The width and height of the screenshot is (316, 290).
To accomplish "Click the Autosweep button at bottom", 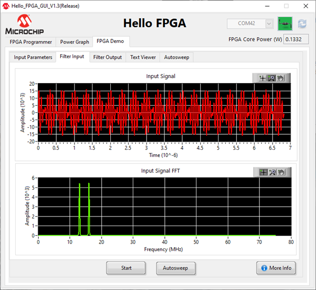I will (x=176, y=268).
